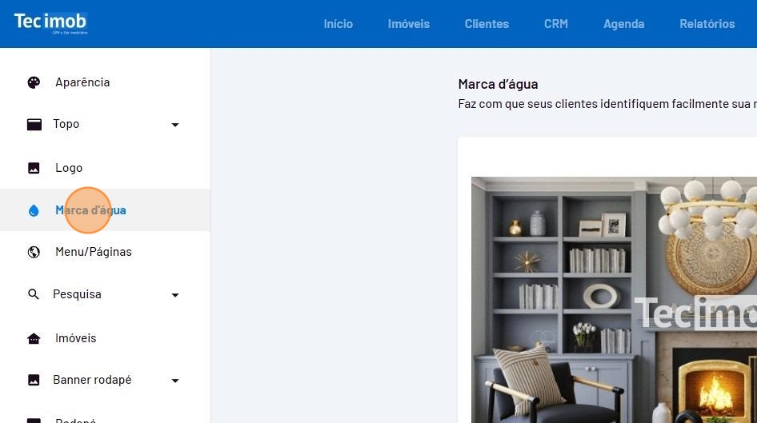Viewport: 757px width, 423px height.
Task: Click the Topo layout icon in sidebar
Action: [x=34, y=125]
